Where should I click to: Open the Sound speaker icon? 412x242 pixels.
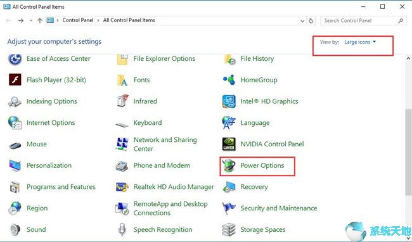15,230
